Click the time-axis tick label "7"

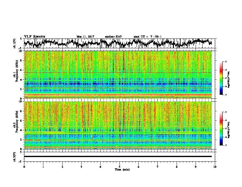(x=158, y=167)
